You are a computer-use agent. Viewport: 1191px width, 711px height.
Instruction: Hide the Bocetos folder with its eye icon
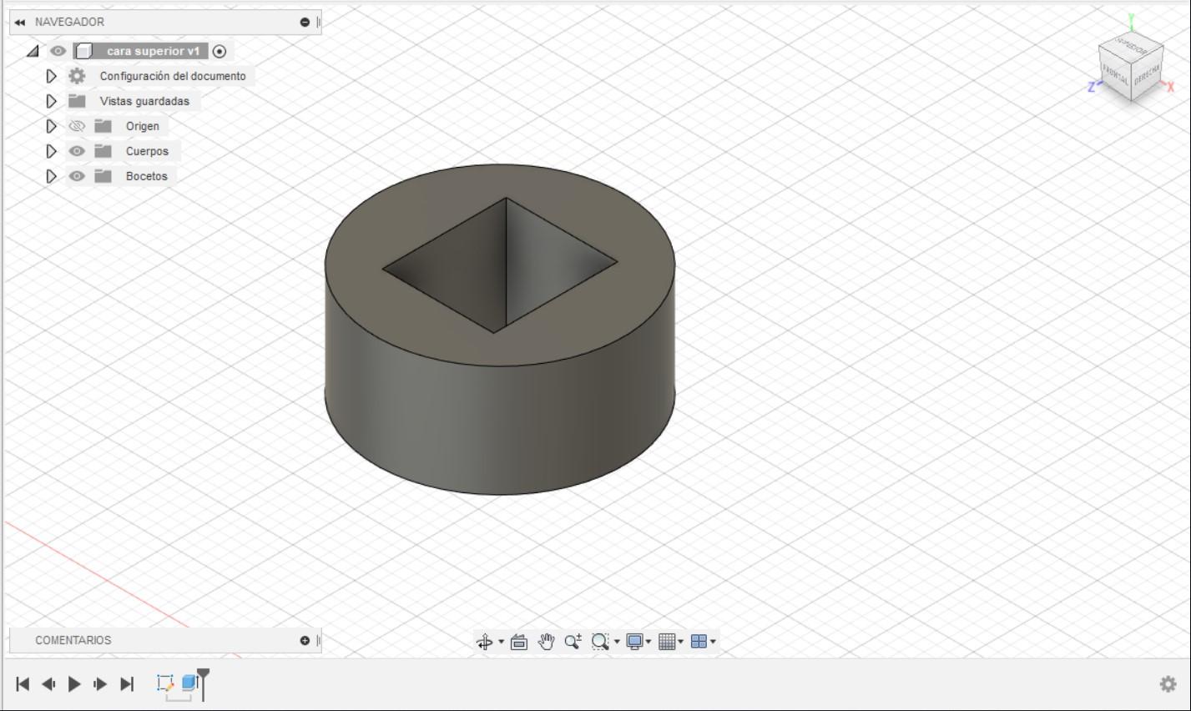[77, 177]
